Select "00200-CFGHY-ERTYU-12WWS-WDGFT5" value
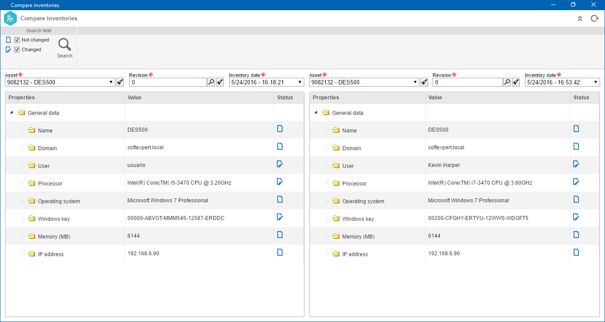The width and height of the screenshot is (605, 322). tap(478, 218)
